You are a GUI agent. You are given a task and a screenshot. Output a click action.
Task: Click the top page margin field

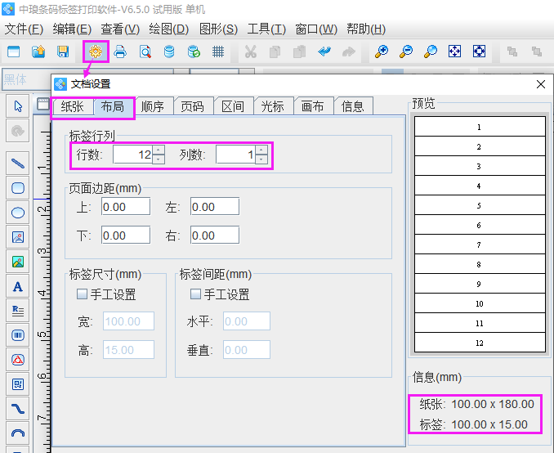[126, 207]
